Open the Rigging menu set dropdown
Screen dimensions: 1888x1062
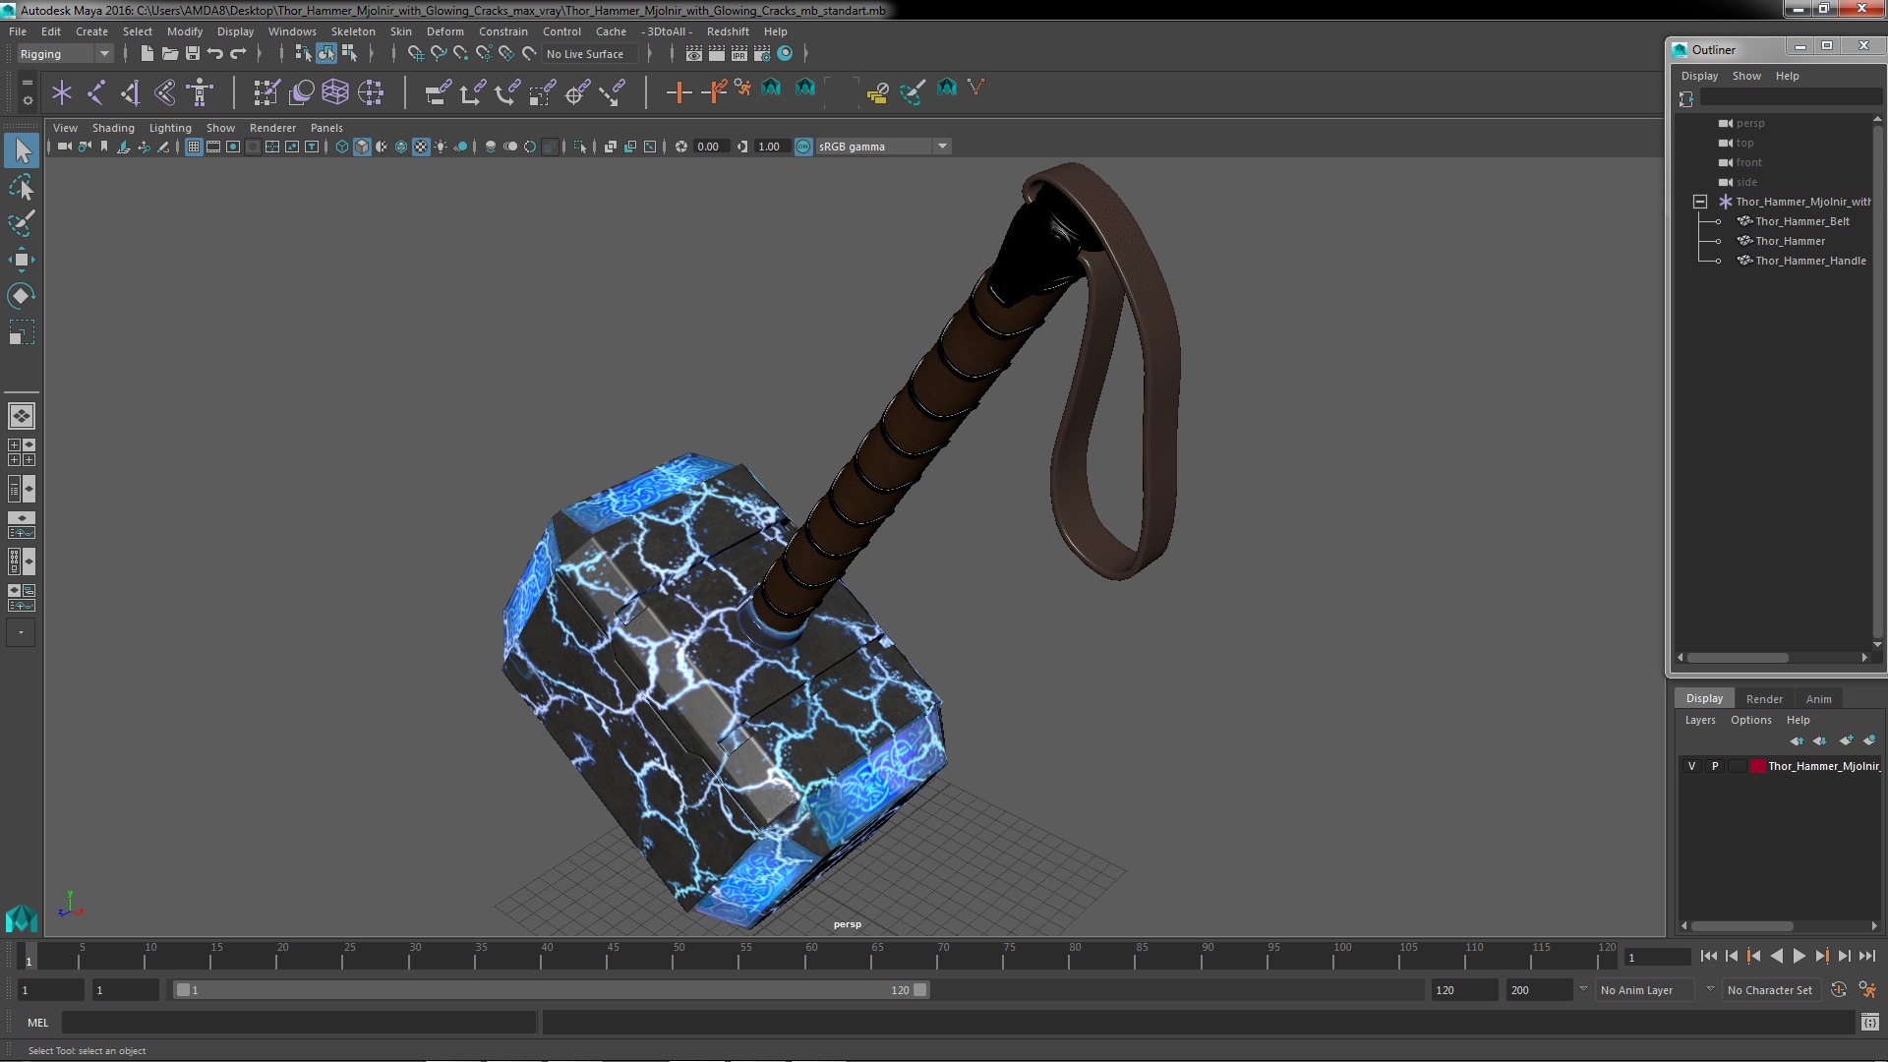pyautogui.click(x=65, y=54)
